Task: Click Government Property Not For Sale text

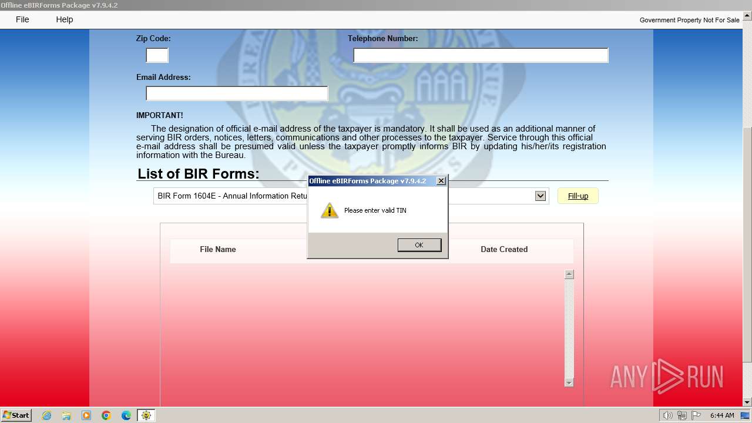Action: pos(689,20)
